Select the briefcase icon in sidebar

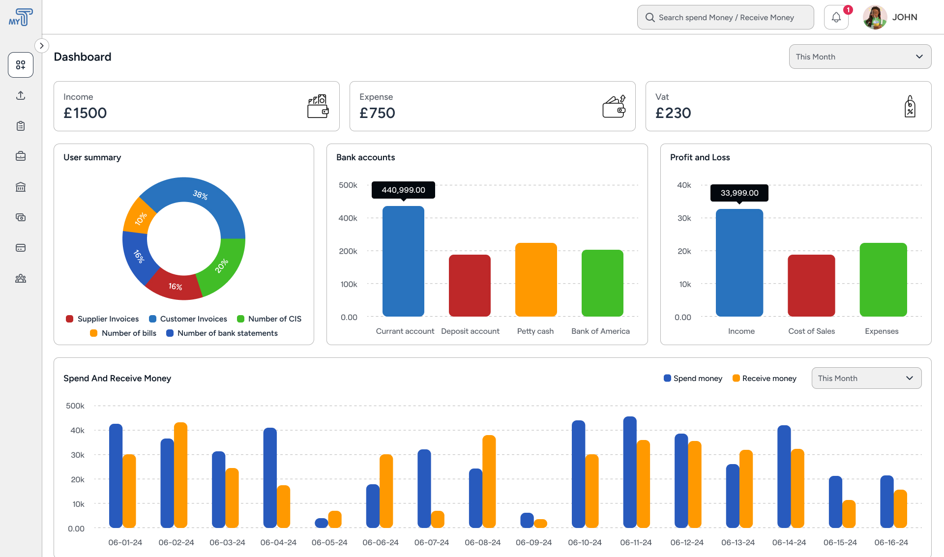(x=21, y=156)
